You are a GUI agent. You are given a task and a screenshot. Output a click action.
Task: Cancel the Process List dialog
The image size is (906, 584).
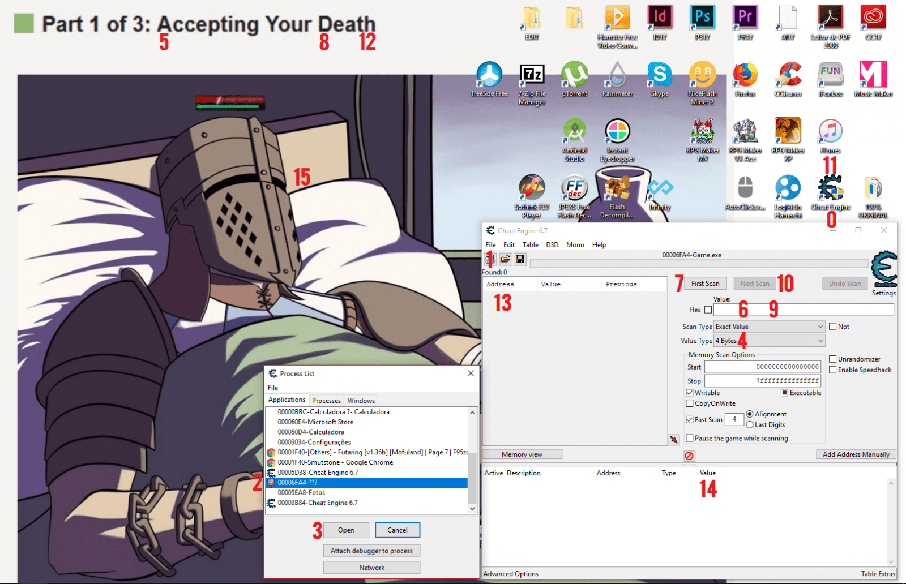tap(398, 530)
